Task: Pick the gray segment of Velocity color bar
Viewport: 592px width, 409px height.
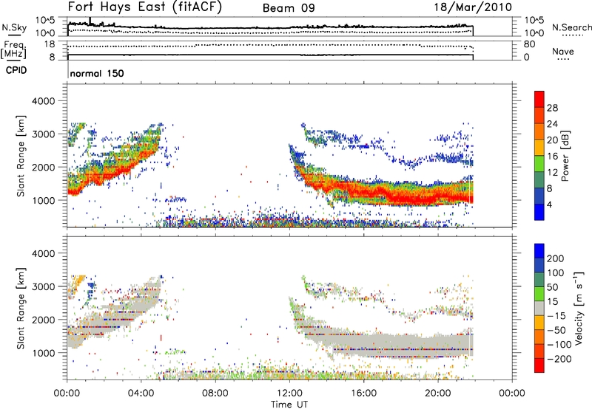Action: point(539,309)
